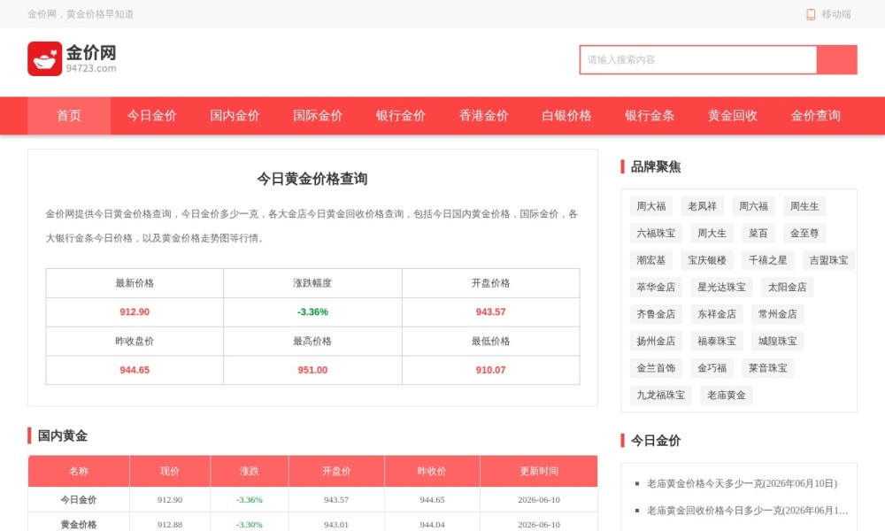Viewport: 885px width, 531px height.
Task: Click the red search button
Action: 837,60
